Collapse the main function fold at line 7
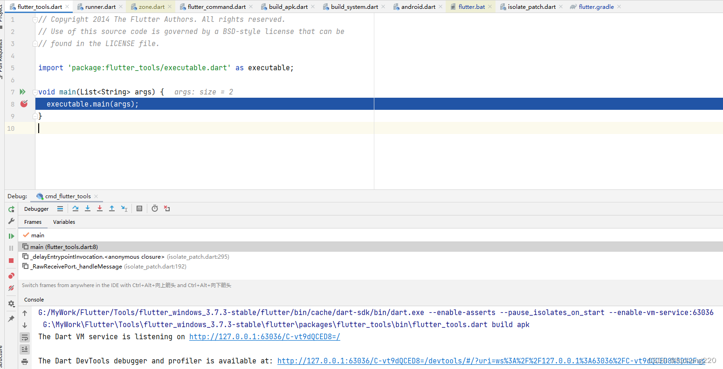The height and width of the screenshot is (369, 723). pos(35,92)
